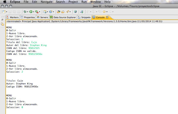178x114 pixels.
Task: Click the External Tools run icon
Action: 37,12
